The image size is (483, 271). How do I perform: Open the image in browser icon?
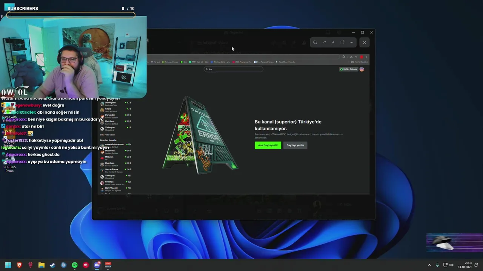[x=342, y=43]
